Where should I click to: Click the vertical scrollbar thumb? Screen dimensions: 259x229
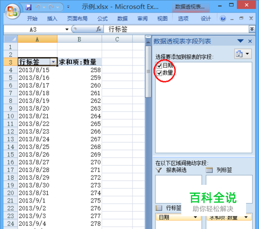148,72
